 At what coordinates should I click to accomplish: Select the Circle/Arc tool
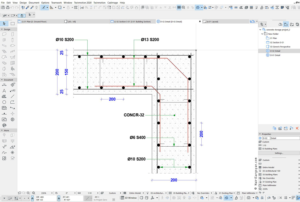tap(4, 102)
